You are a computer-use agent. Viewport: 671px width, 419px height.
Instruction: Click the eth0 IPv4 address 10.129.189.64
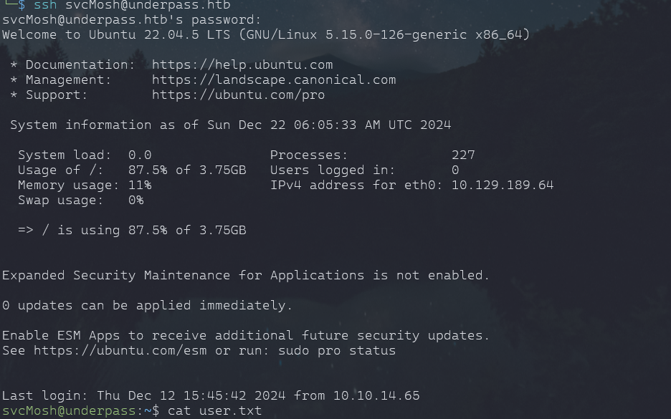pyautogui.click(x=503, y=185)
